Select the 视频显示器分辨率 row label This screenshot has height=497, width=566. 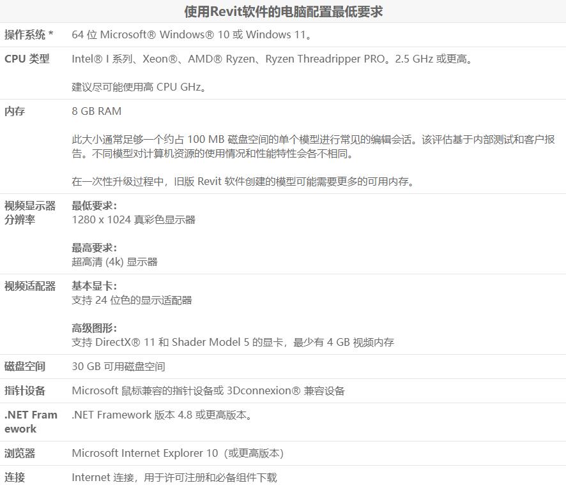[30, 212]
